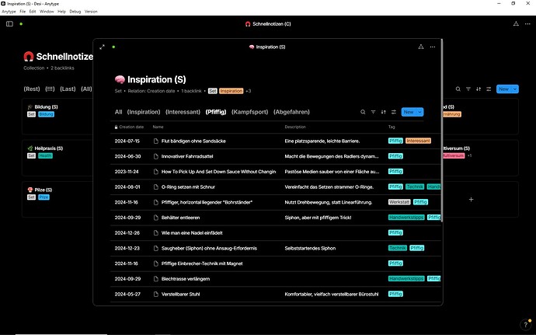Open the Bildung (S) card
The width and height of the screenshot is (536, 335).
(57, 117)
